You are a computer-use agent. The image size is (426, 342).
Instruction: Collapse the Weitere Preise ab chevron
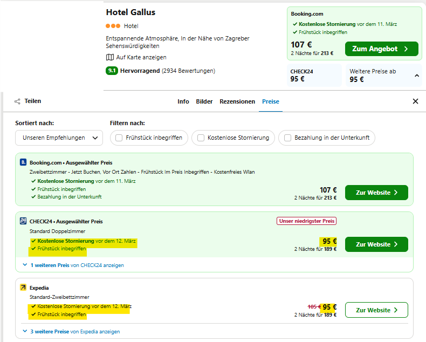(416, 76)
